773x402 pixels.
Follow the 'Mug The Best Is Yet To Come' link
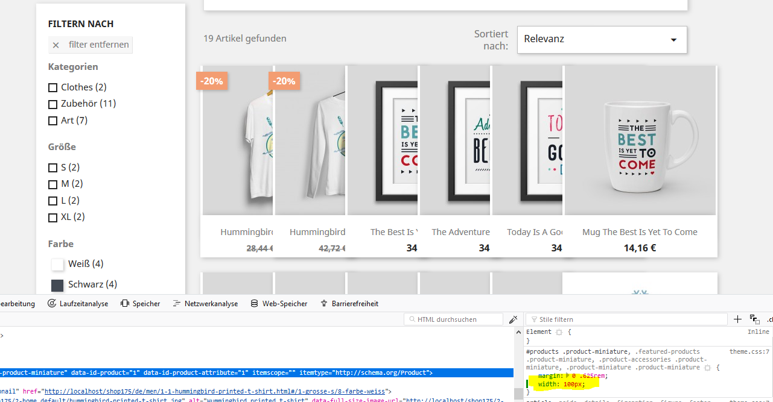click(640, 232)
